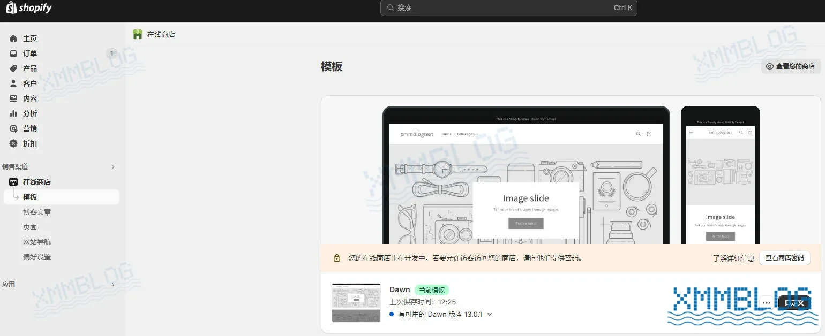Screen dimensions: 825x336
Task: Open 偏好设置 in the sidebar
Action: [x=36, y=256]
